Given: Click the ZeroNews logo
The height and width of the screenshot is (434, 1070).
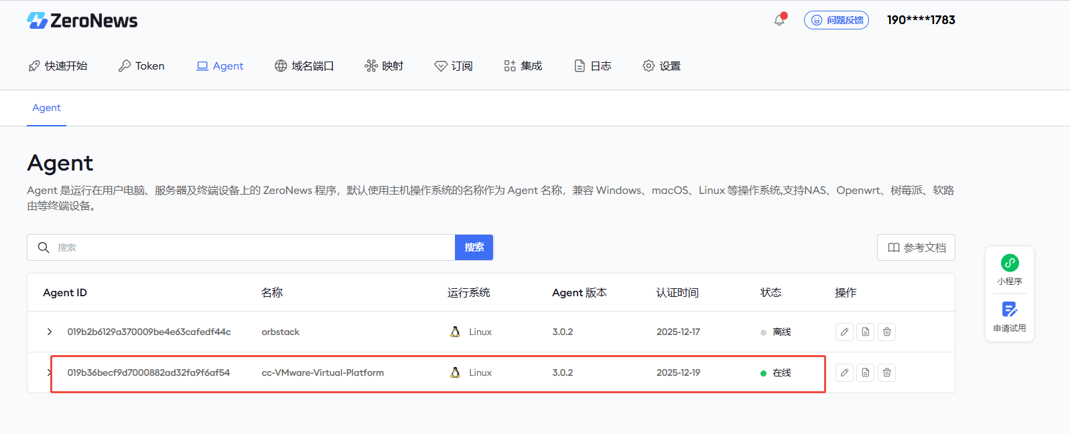Looking at the screenshot, I should tap(82, 21).
